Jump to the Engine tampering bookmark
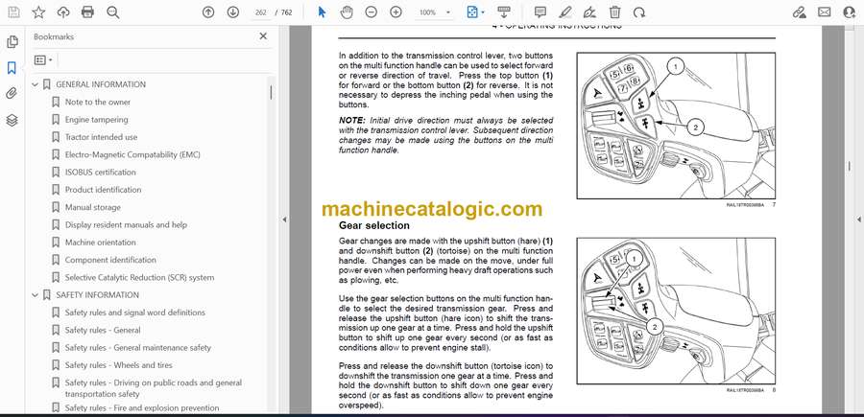 pyautogui.click(x=96, y=120)
